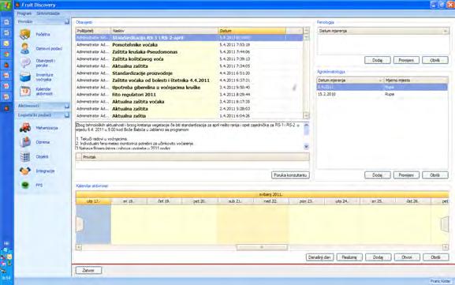Viewport: 455px width, 285px height.
Task: Click Promijeni button under Agroklimatologija
Action: click(406, 175)
